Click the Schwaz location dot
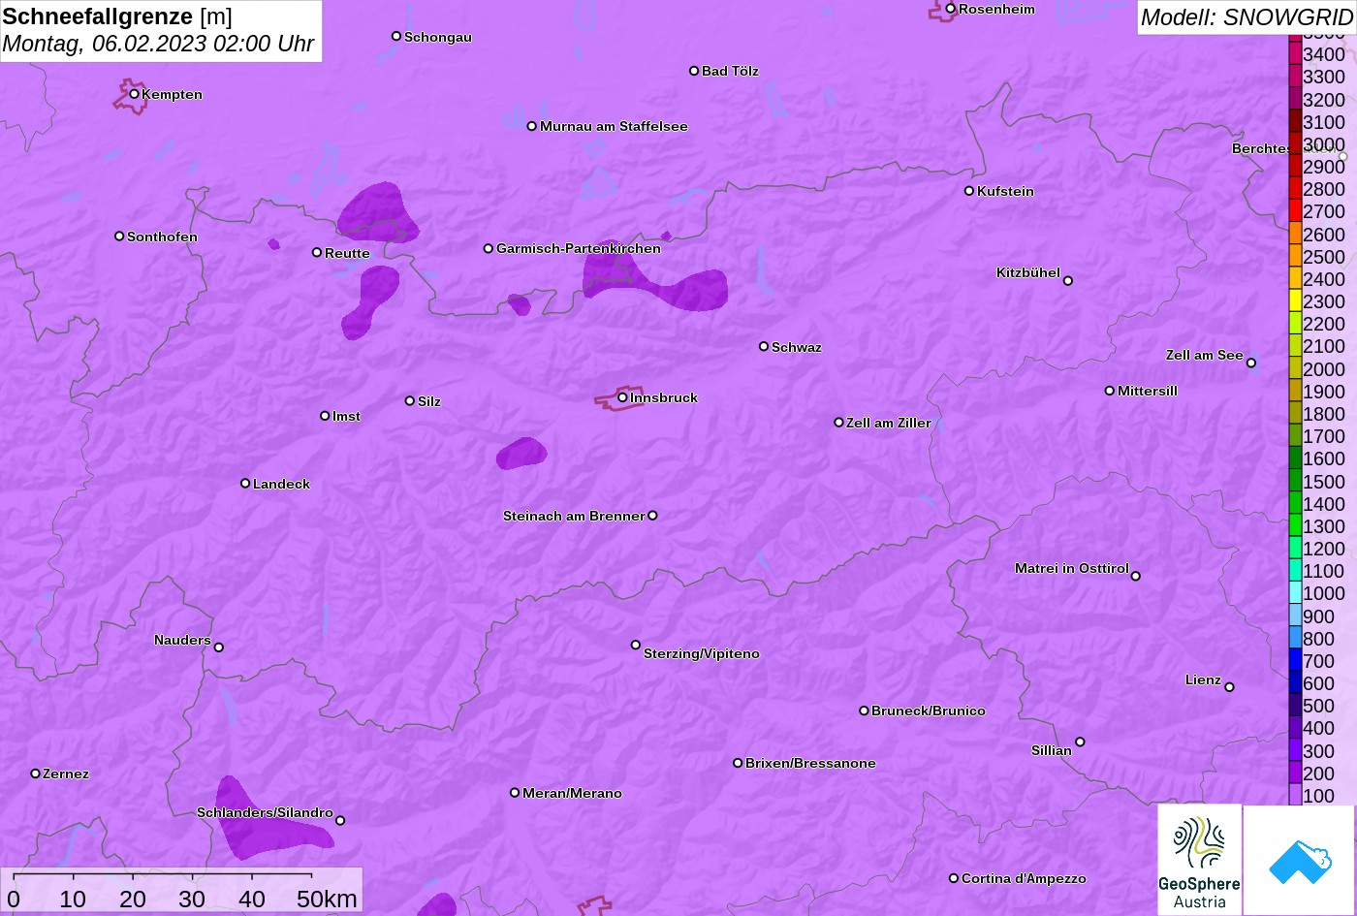The image size is (1357, 916). click(764, 346)
